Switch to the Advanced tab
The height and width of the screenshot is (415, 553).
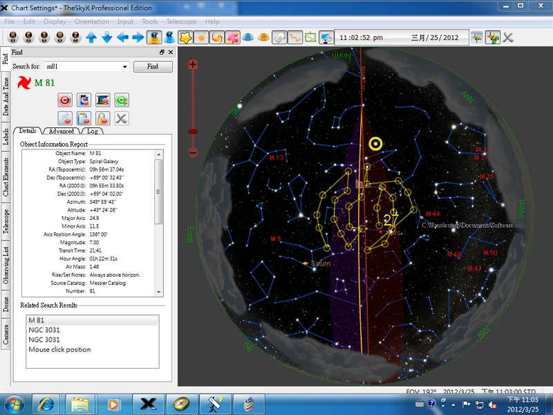pyautogui.click(x=62, y=131)
